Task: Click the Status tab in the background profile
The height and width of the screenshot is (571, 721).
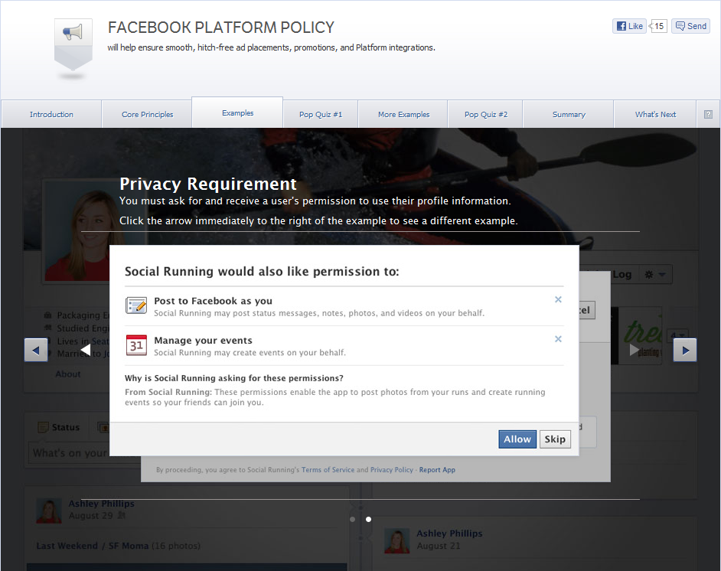Action: point(59,427)
